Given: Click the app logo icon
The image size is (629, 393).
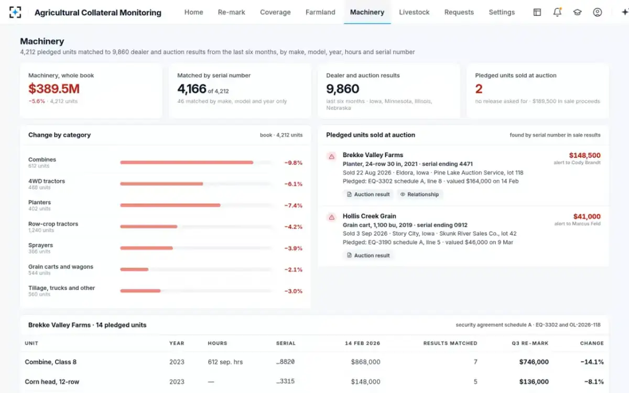Looking at the screenshot, I should (x=16, y=12).
